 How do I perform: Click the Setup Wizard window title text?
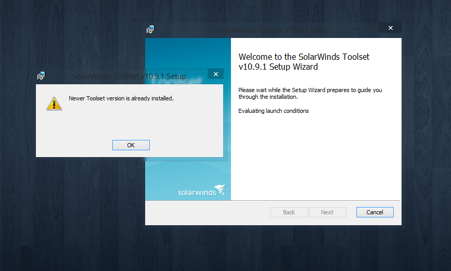(x=273, y=30)
